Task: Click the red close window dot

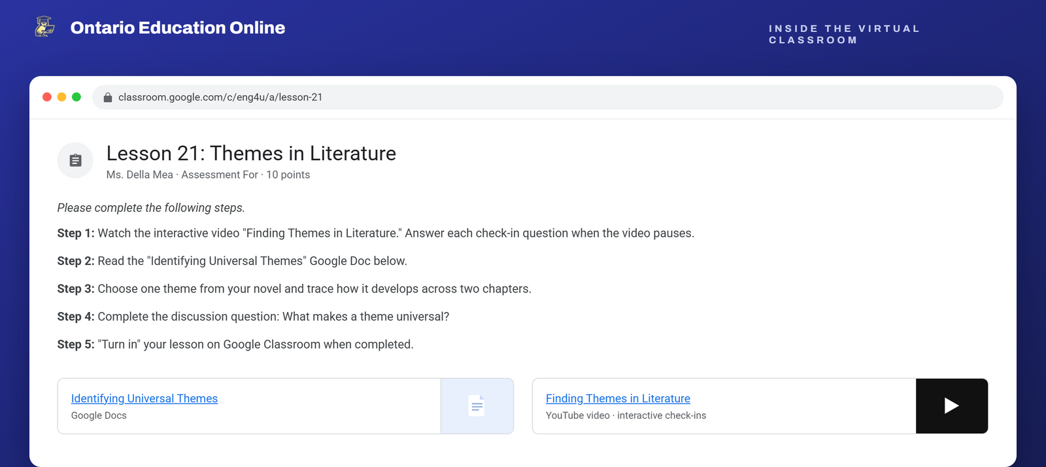Action: coord(47,97)
